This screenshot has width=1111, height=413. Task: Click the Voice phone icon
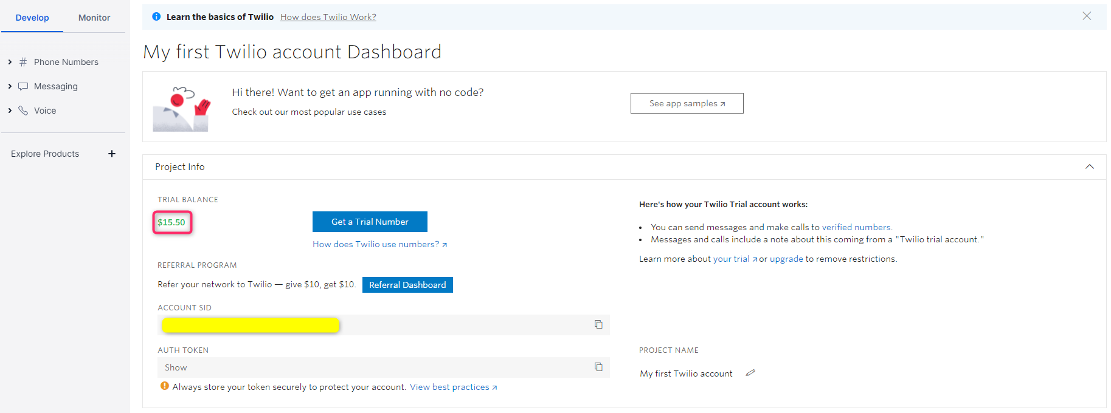pos(23,111)
